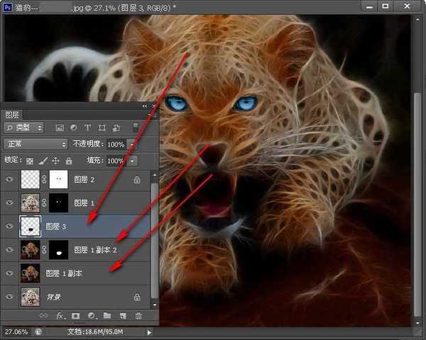Add a layer mask using bottom icon

coord(77,315)
